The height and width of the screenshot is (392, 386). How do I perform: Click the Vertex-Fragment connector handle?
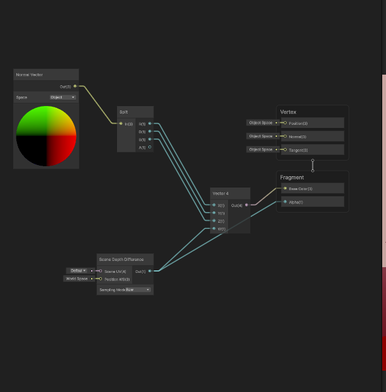312,166
